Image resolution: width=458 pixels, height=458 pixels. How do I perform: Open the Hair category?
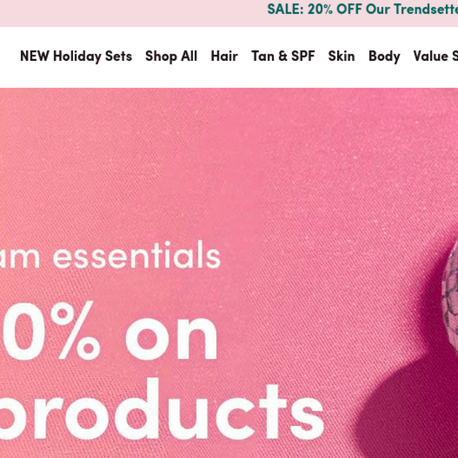pos(224,56)
